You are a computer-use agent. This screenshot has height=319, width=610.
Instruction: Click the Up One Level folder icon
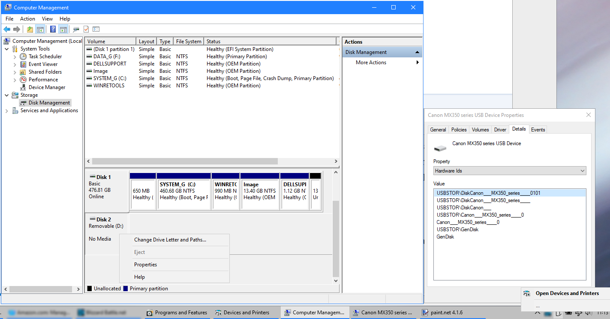click(x=30, y=30)
